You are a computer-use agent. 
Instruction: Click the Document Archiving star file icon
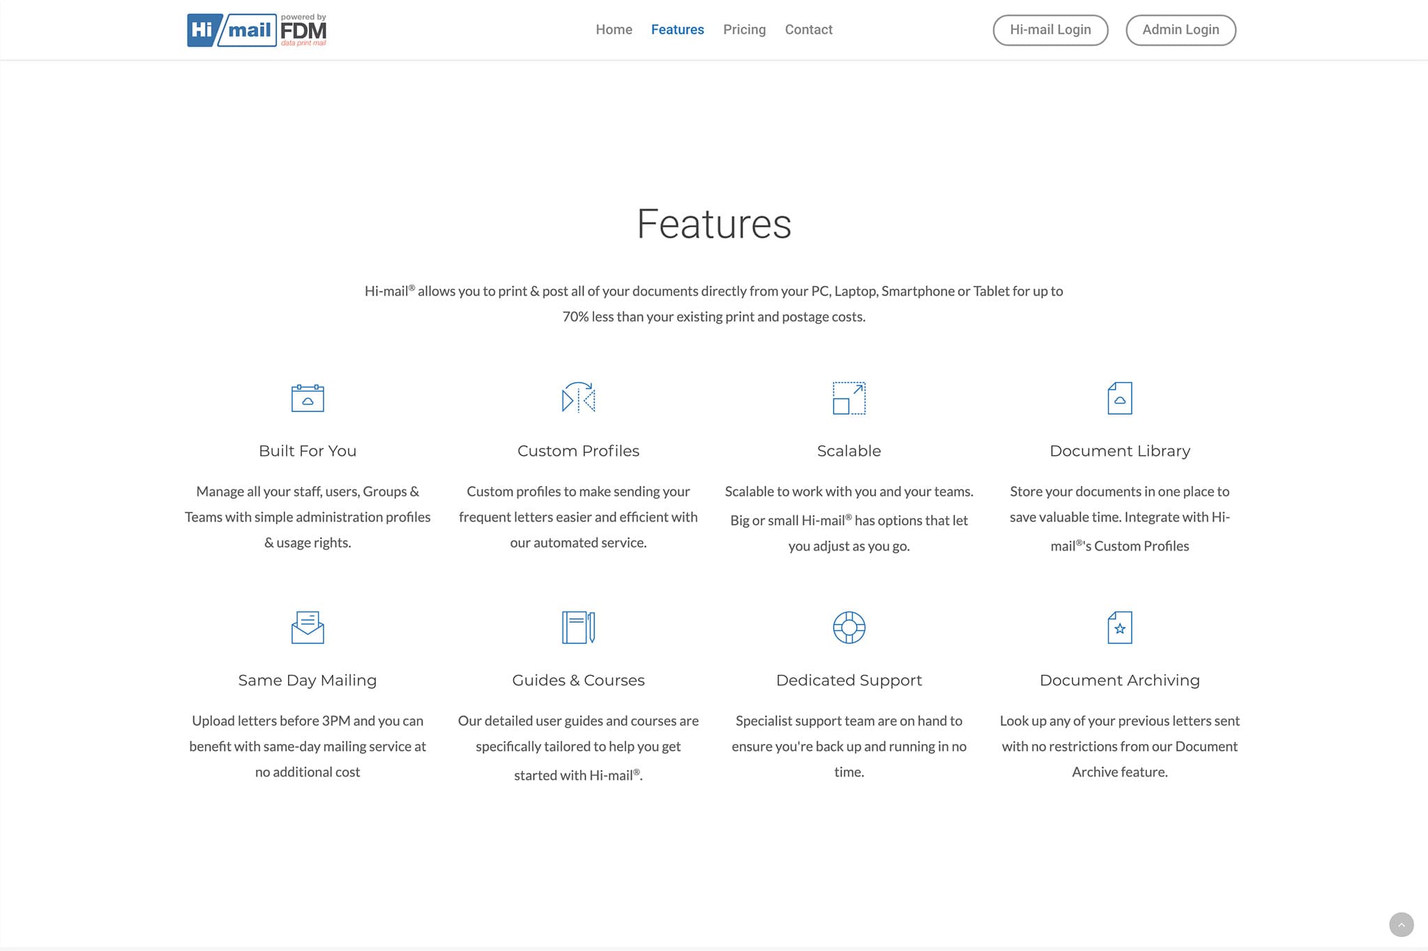pyautogui.click(x=1120, y=627)
